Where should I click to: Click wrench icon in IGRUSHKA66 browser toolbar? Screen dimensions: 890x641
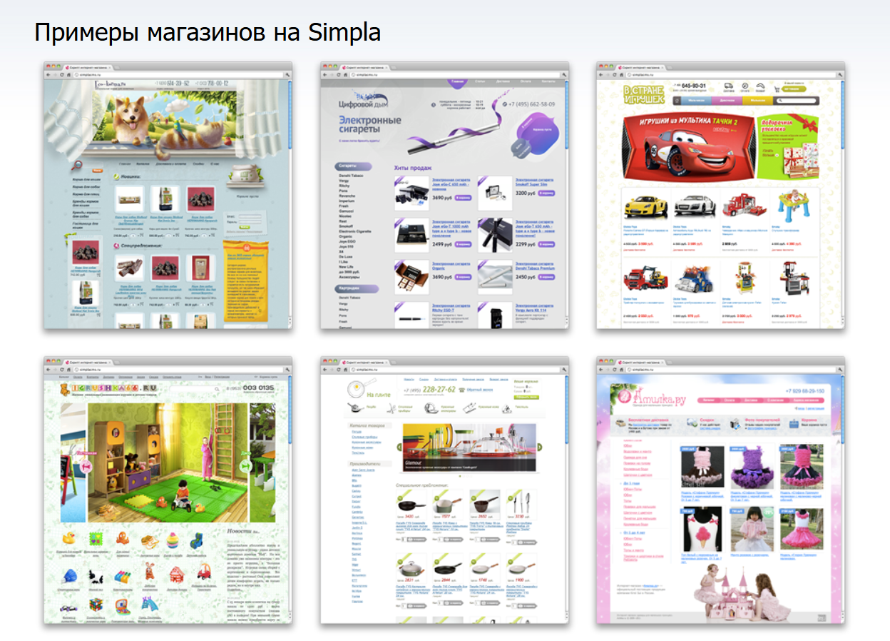286,369
